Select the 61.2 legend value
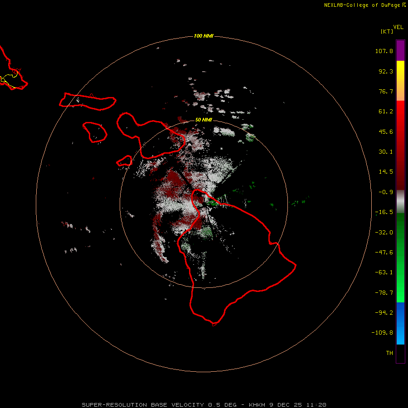 386,112
